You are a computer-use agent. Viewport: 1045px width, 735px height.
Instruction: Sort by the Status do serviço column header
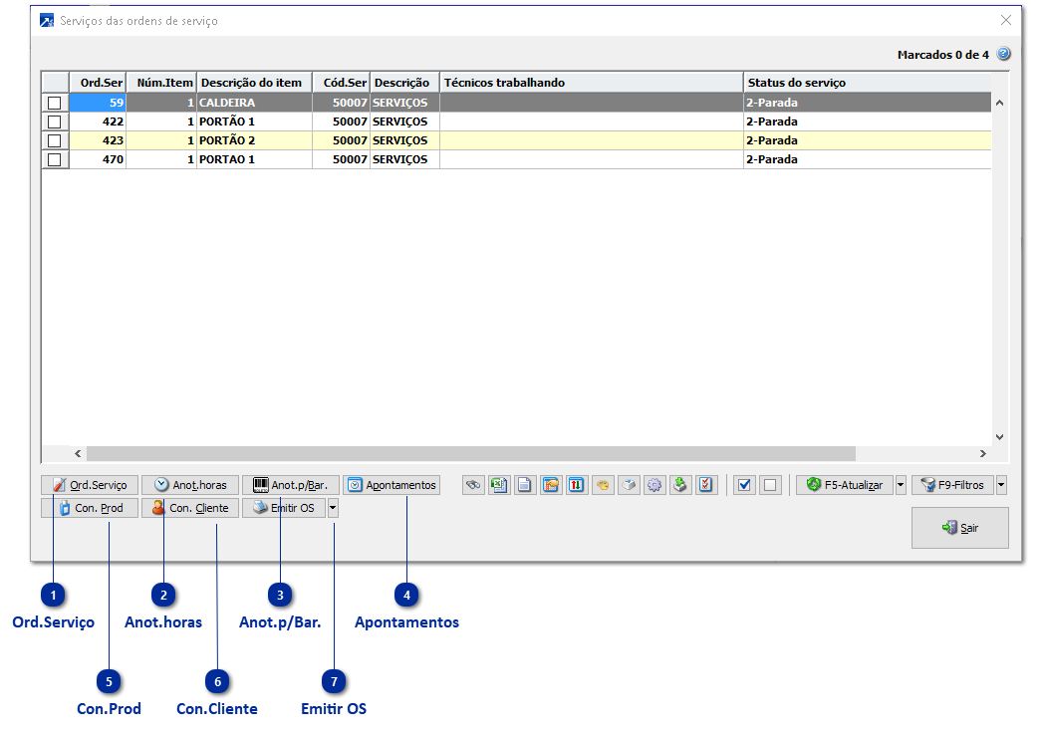(797, 83)
